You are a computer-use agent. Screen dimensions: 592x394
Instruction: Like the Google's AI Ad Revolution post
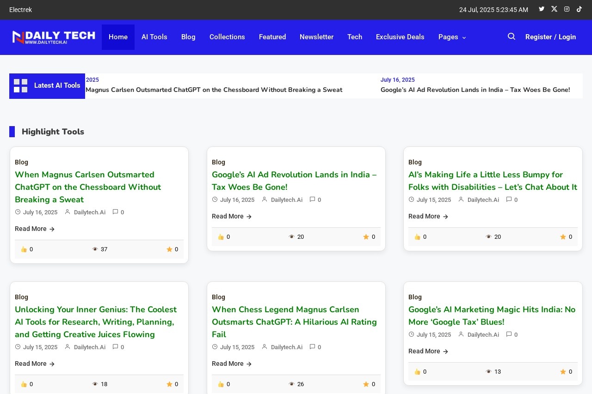click(x=221, y=237)
